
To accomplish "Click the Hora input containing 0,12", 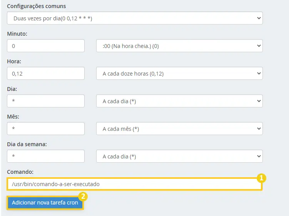I will pos(46,73).
